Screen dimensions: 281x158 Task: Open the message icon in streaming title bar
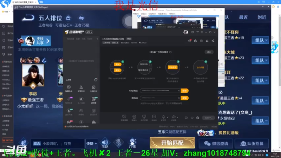click(192, 32)
